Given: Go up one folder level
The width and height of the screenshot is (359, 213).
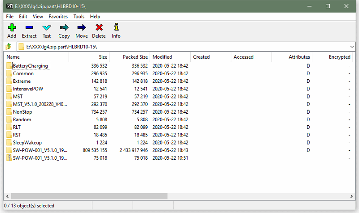Looking at the screenshot, I should [8, 47].
